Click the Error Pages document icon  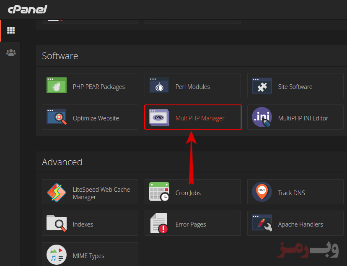(159, 224)
